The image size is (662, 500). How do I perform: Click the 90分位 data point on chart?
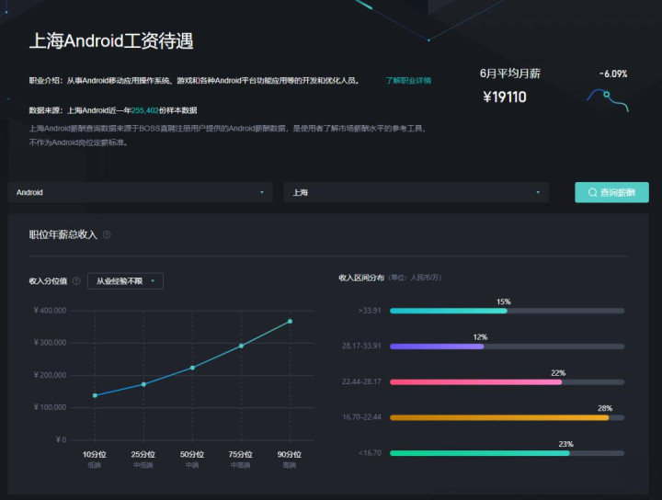(x=290, y=322)
